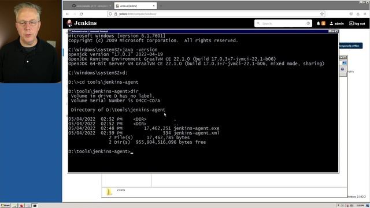Image resolution: width=370 pixels, height=208 pixels.
Task: Click the '955,904,516,096 bytes free' text
Action: (x=171, y=142)
